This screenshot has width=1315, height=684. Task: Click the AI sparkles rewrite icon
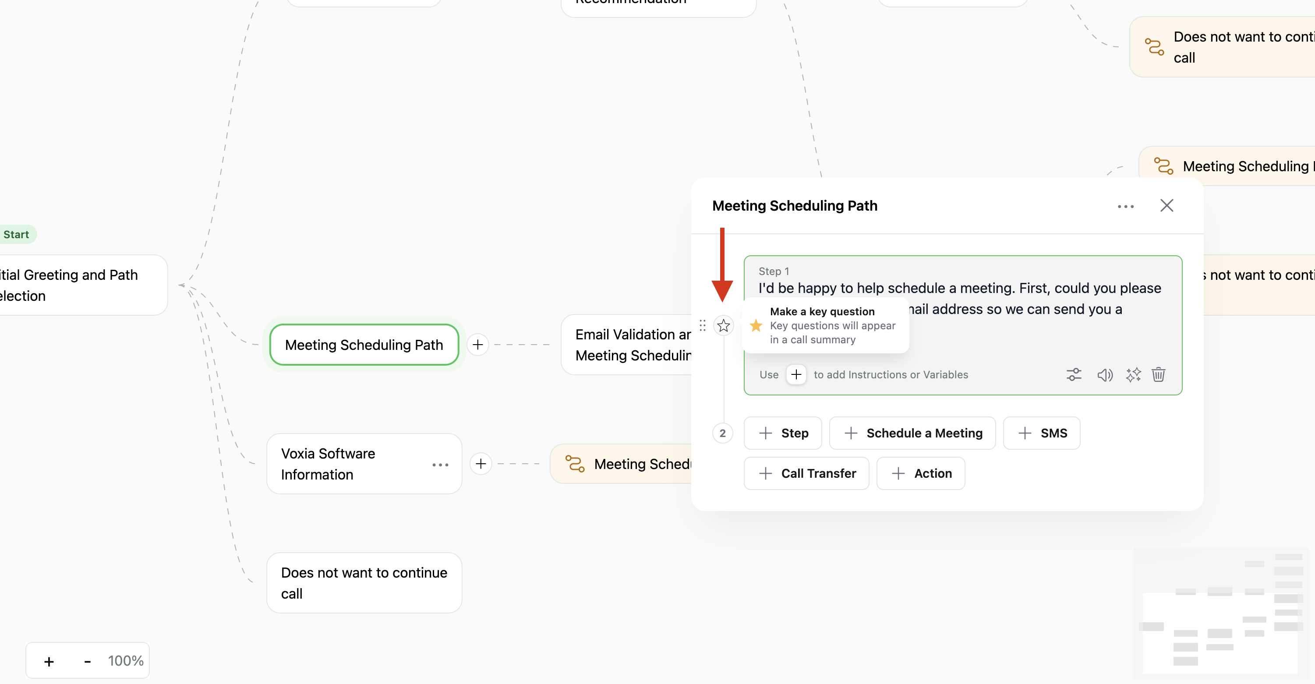point(1133,375)
